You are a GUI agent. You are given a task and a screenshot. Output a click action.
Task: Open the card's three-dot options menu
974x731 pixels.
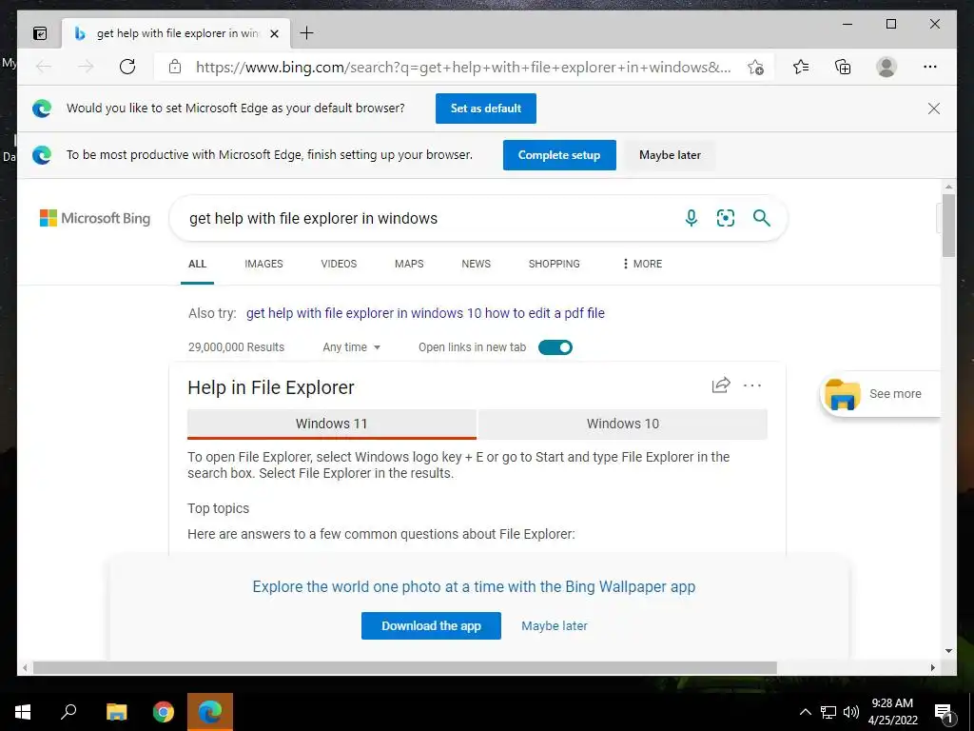coord(752,385)
